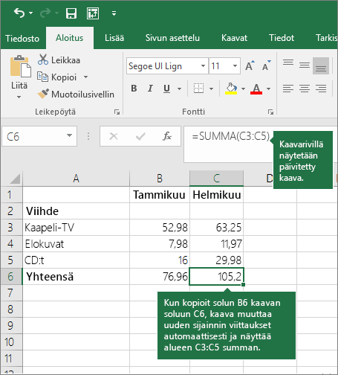Click the enter checkmark in formula bar

(140, 136)
